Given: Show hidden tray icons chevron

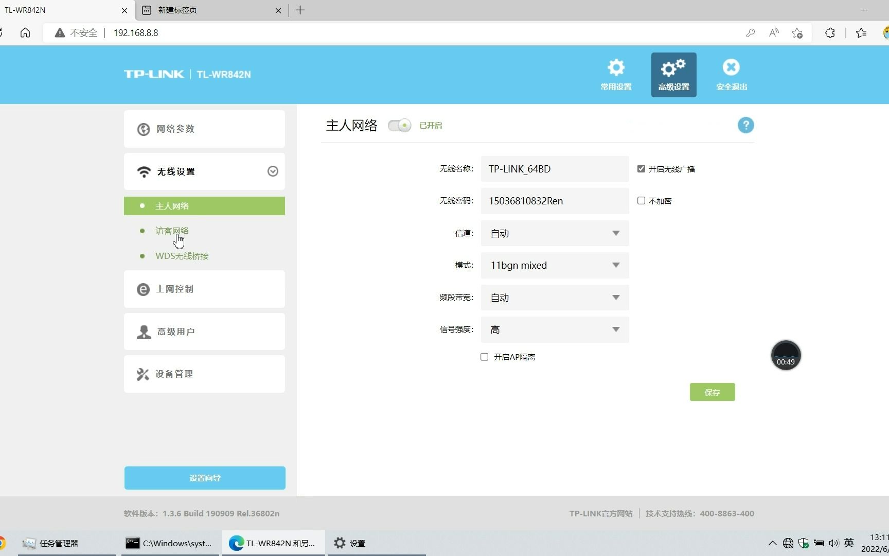Looking at the screenshot, I should tap(772, 543).
